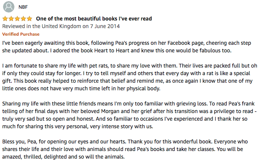Click the fifth gold rating star
This screenshot has width=262, height=162.
[x=29, y=19]
